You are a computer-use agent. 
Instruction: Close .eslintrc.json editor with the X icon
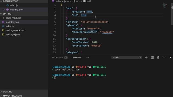(x=4, y=10)
